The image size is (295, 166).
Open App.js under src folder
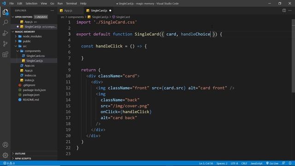tap(29, 71)
